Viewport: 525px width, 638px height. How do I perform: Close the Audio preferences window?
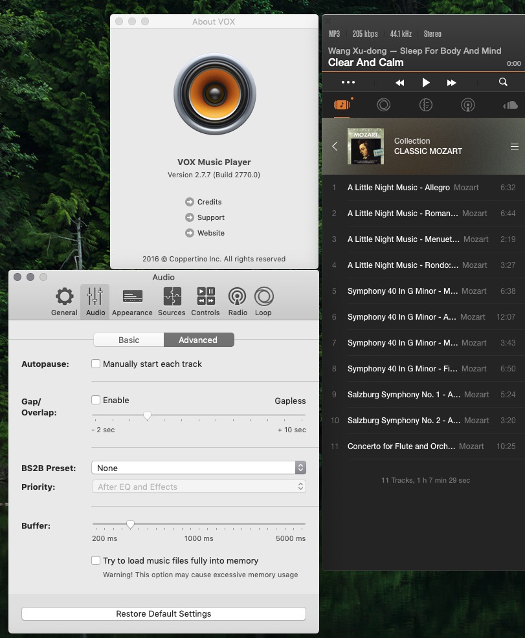(17, 277)
